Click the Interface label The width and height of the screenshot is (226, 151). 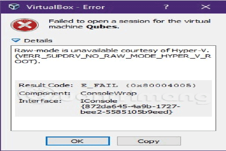tap(40, 101)
